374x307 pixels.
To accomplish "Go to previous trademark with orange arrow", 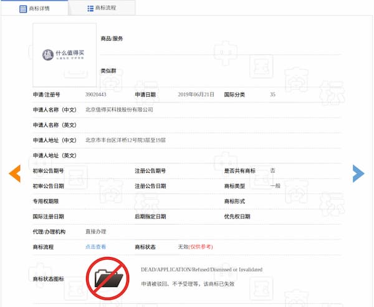I will tap(14, 173).
